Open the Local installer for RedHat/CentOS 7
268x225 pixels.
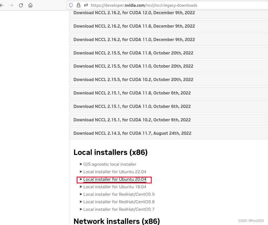click(119, 209)
